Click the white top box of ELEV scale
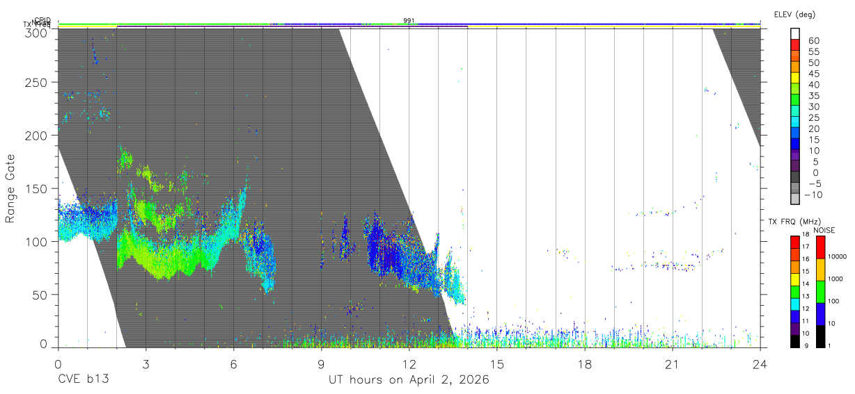Screen dimensions: 855x394 796,34
